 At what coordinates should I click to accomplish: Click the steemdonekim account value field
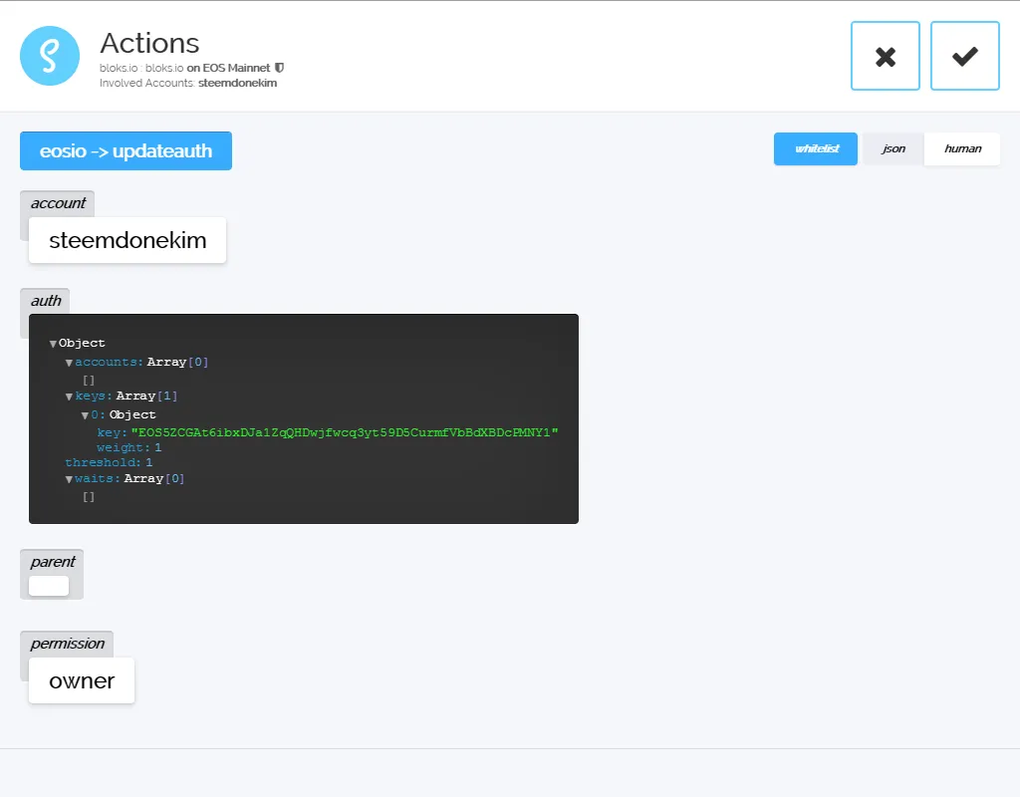pos(127,240)
